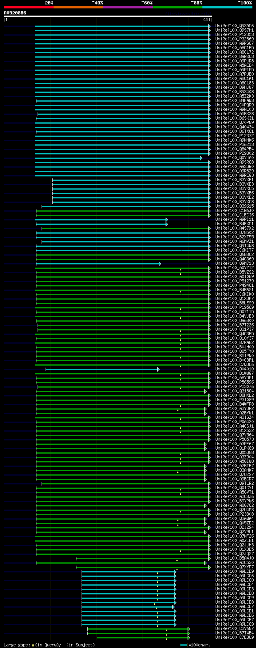This screenshot has height=648, width=256.
Task: Click the green alignment bar for UniRef100_A2BTF7
Action: coord(121,466)
